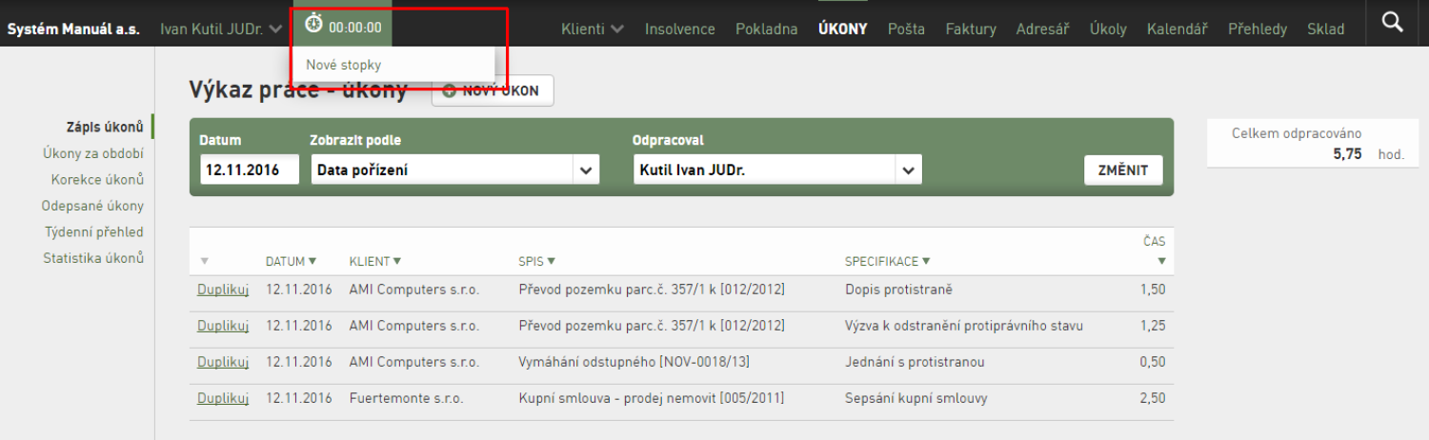Image resolution: width=1429 pixels, height=440 pixels.
Task: Duplicate the Fuertemonte s.r.o. entry
Action: click(x=223, y=398)
